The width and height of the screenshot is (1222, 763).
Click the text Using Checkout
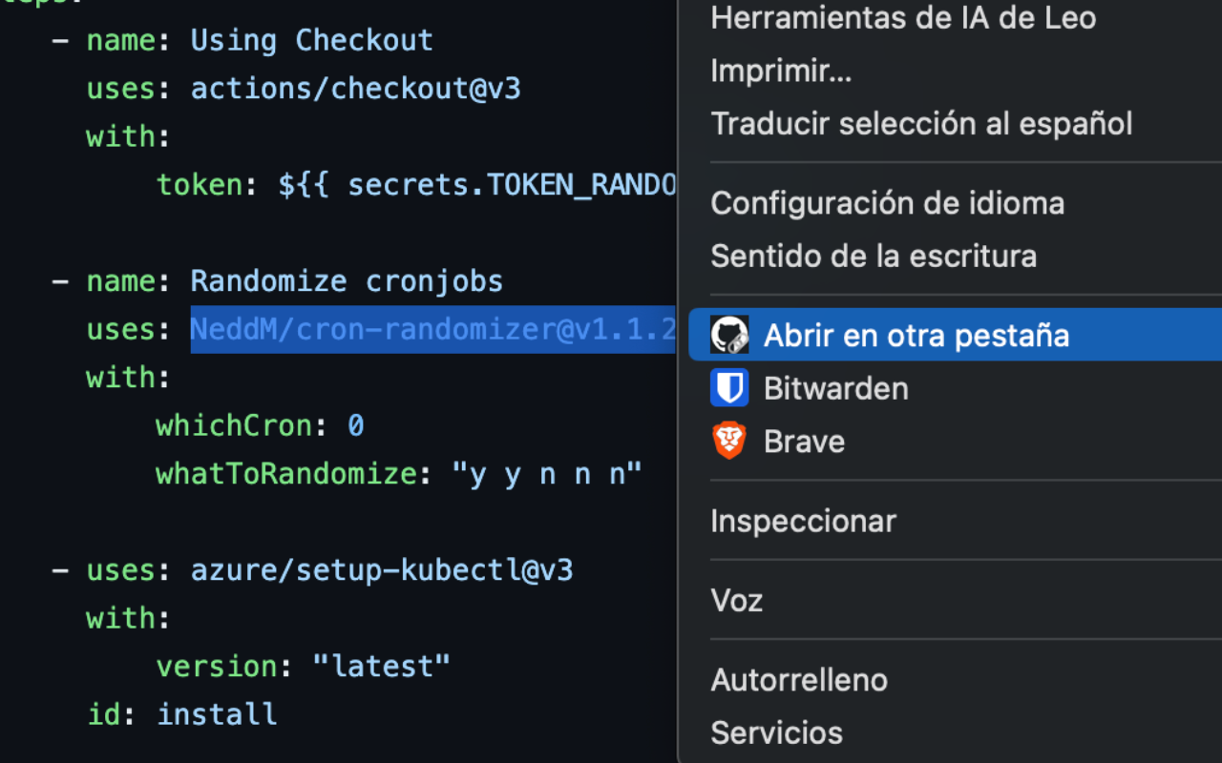click(311, 41)
